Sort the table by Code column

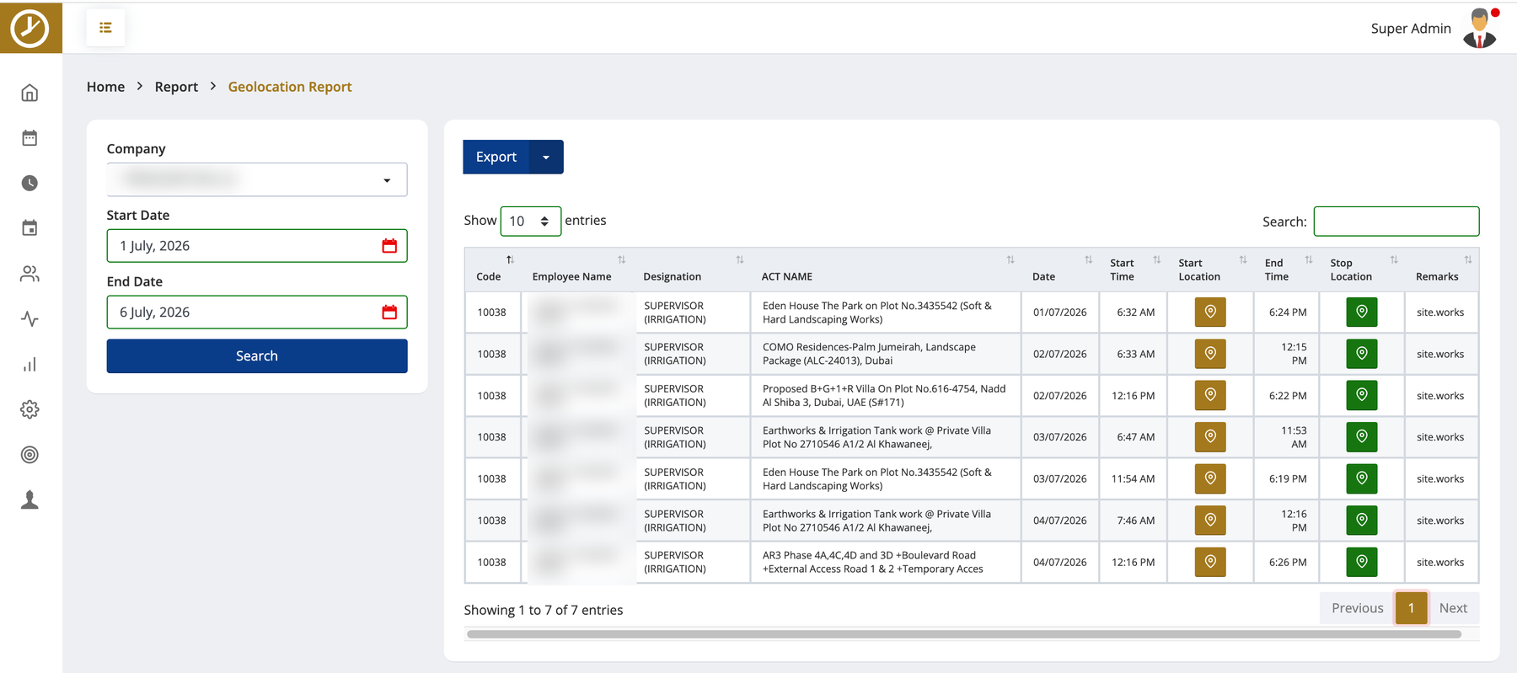(x=492, y=269)
